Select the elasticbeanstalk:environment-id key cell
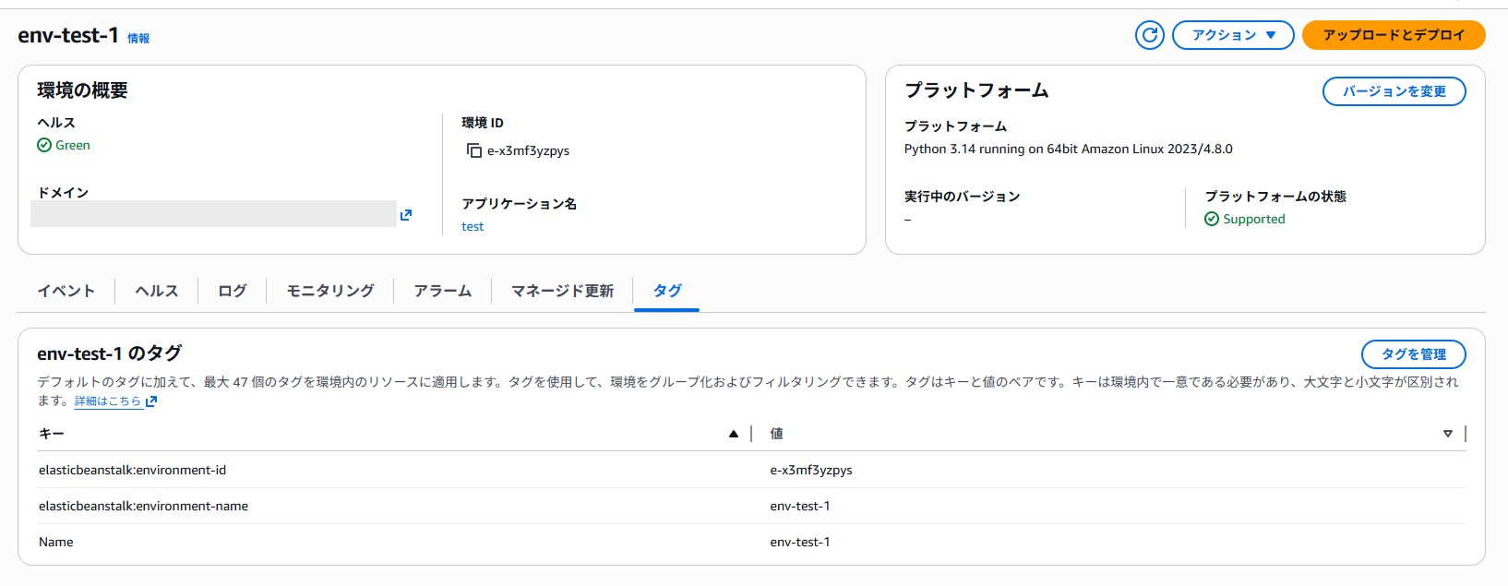 coord(132,470)
